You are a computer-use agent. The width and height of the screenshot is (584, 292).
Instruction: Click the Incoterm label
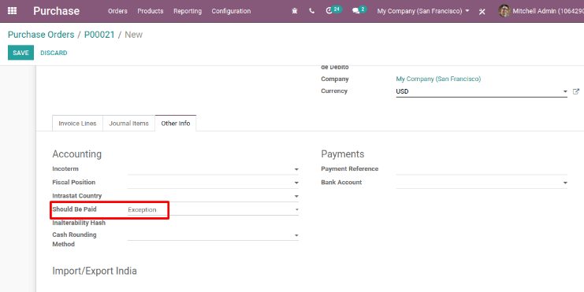(65, 169)
